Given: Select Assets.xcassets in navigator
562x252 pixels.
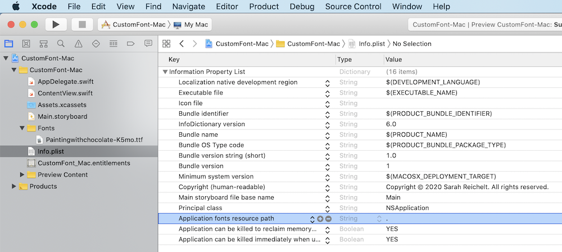Looking at the screenshot, I should click(x=62, y=105).
